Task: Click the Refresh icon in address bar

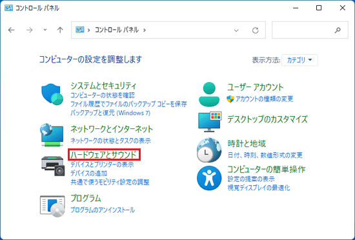Action: [256, 30]
